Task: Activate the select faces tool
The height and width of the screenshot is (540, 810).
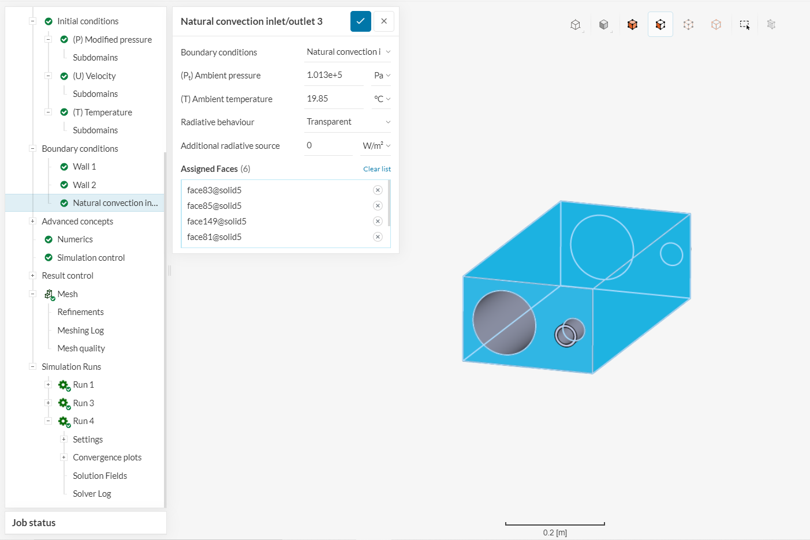Action: [x=660, y=25]
